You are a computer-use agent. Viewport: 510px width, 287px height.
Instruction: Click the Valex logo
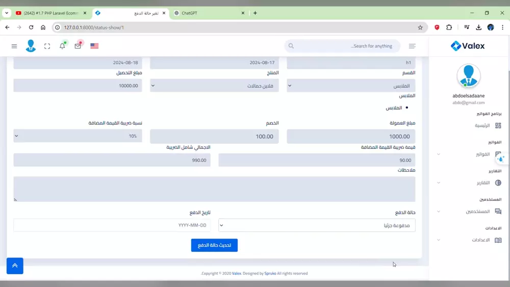coord(468,46)
